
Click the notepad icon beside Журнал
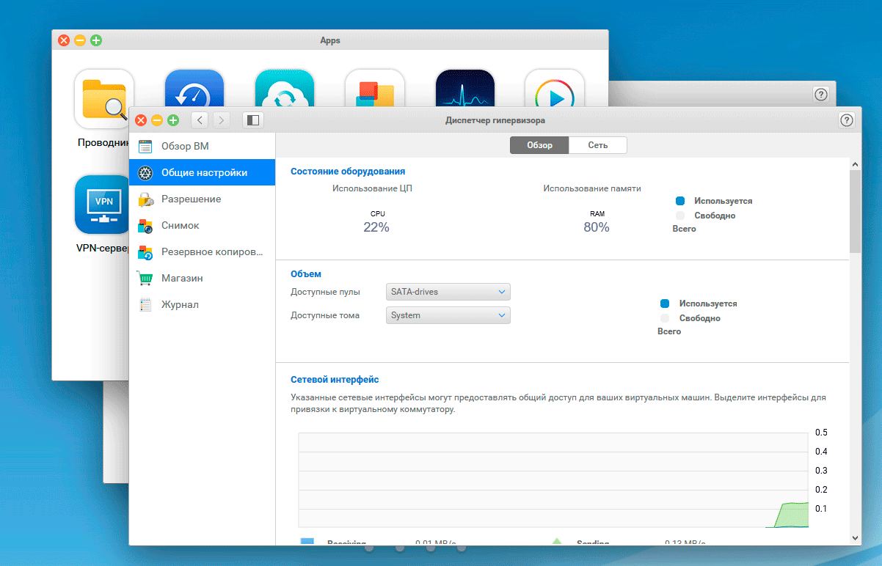145,305
